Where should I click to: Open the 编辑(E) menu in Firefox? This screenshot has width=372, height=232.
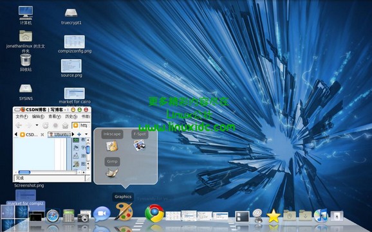[38, 116]
